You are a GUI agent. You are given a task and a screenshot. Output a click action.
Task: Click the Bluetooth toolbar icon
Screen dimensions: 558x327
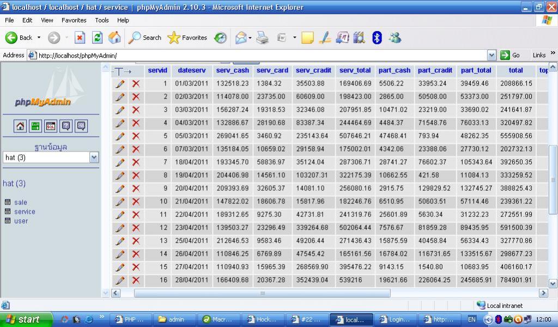click(377, 38)
